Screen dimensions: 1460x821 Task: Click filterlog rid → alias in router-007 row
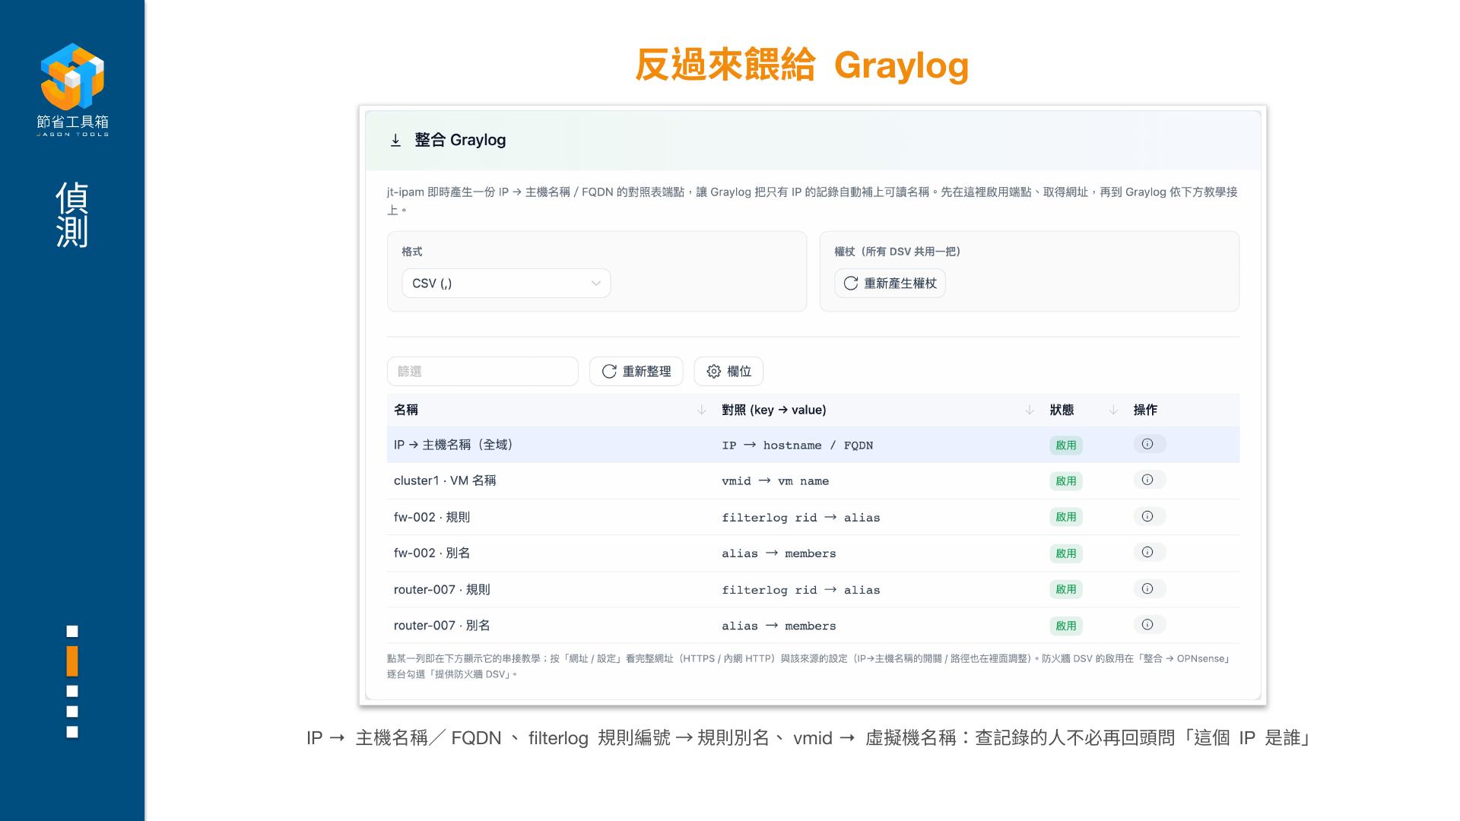(x=801, y=590)
